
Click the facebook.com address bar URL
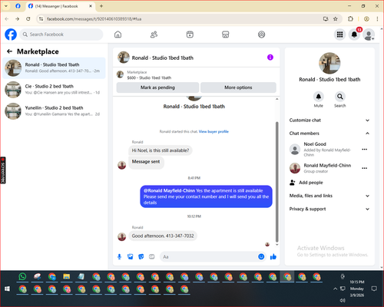point(94,19)
